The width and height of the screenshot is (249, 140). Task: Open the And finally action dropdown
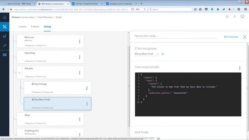click(158, 138)
